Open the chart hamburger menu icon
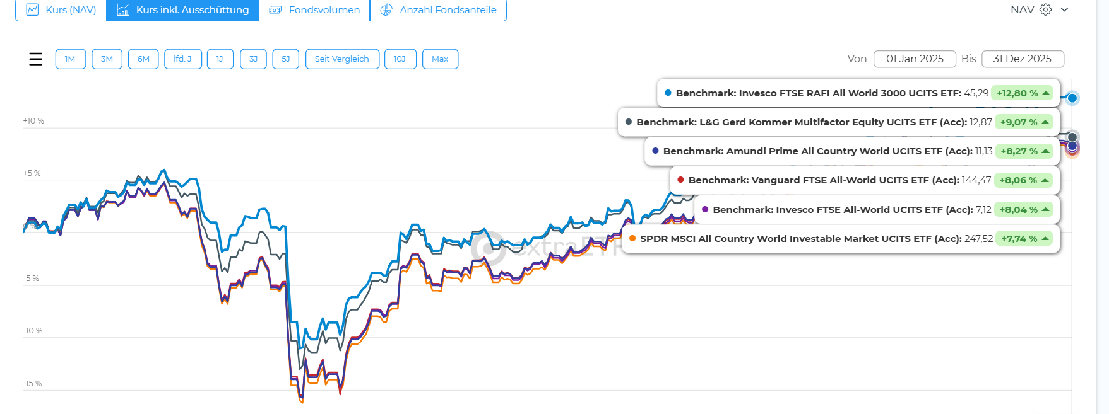1109x414 pixels. (35, 59)
